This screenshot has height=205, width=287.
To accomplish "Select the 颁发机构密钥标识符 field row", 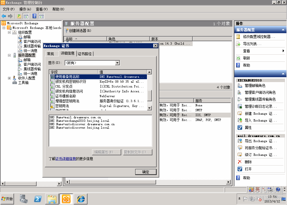I will [x=98, y=82].
